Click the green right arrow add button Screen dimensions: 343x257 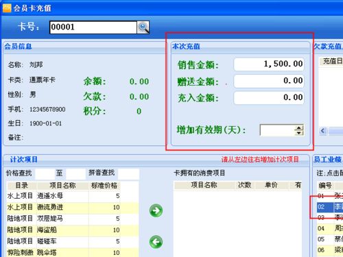[x=156, y=210]
